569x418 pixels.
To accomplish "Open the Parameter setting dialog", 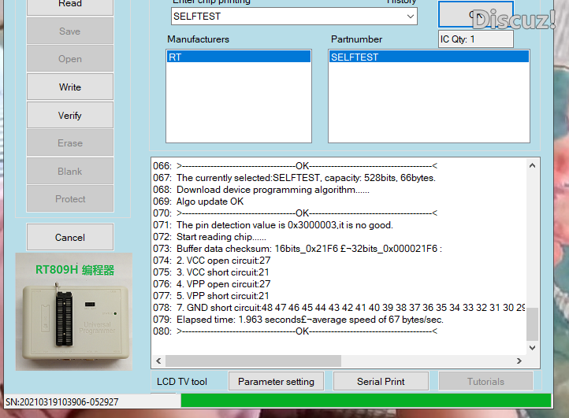I will pyautogui.click(x=276, y=381).
